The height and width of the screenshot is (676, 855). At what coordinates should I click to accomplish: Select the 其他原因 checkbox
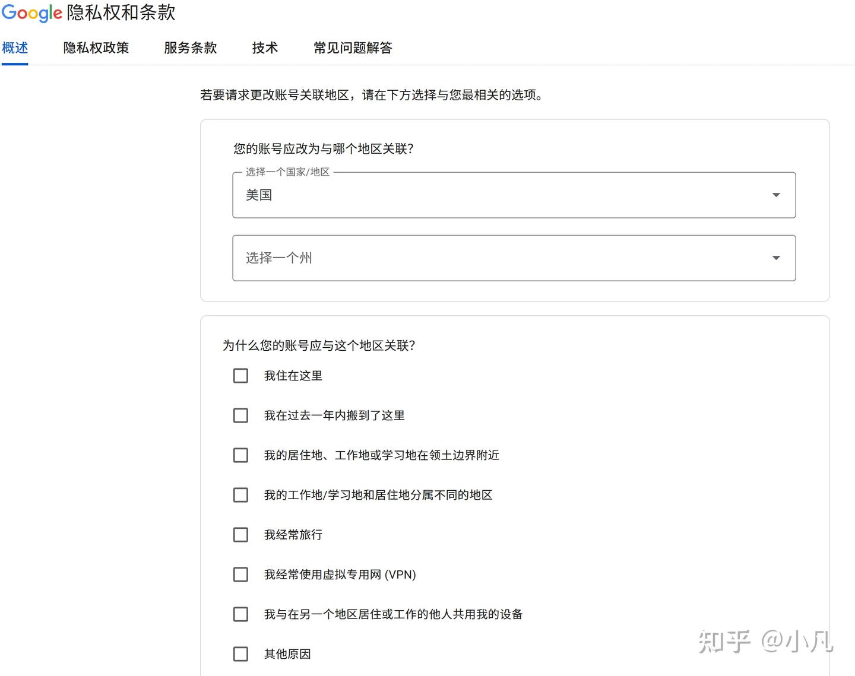point(240,654)
